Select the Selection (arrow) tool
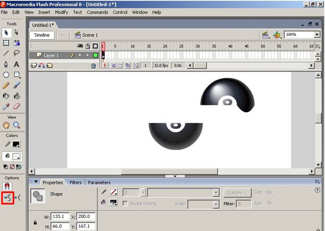Viewport: 325px width, 231px height. [x=6, y=32]
